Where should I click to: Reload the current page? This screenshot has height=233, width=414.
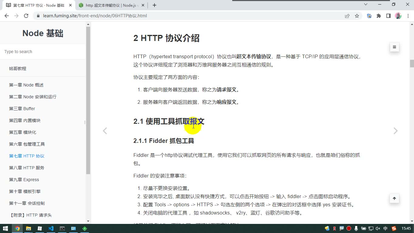coord(26,16)
